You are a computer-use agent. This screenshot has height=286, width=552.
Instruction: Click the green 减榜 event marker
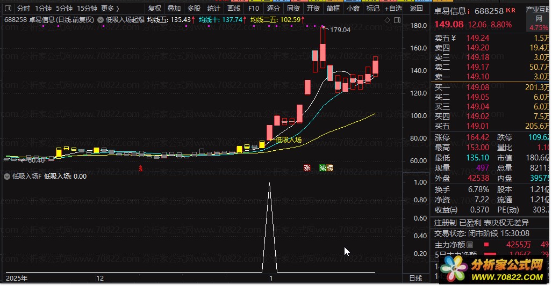326,168
